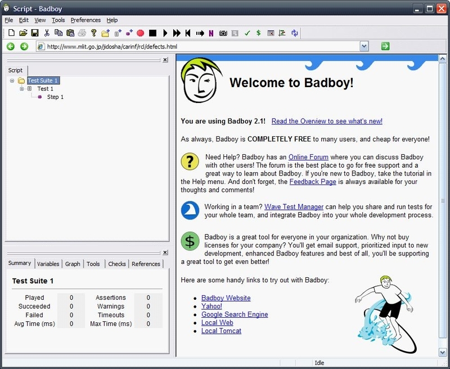Collapse the Test Suite 1 tree node

(12, 80)
